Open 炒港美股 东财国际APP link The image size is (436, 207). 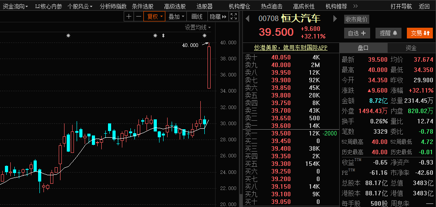[291, 48]
